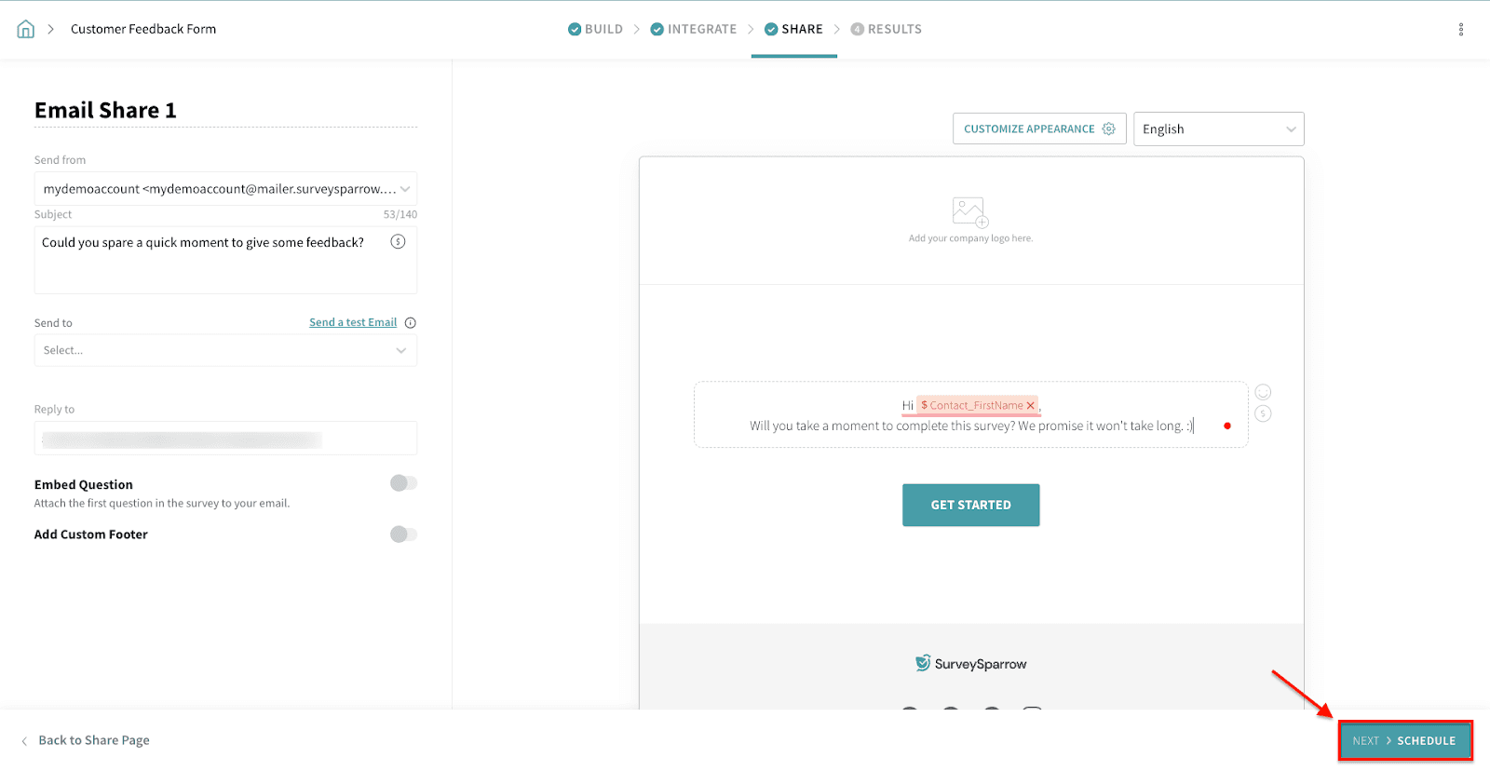The width and height of the screenshot is (1490, 771).
Task: Enable the Embed Question toggle
Action: click(x=403, y=483)
